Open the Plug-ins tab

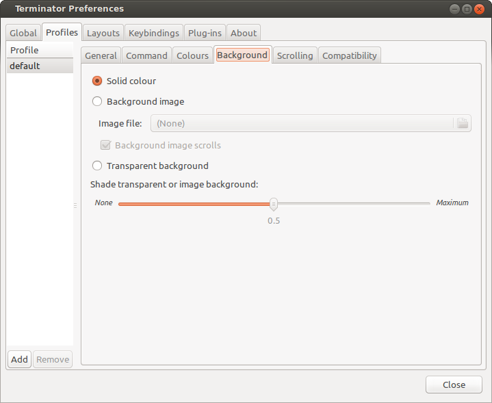tap(205, 33)
